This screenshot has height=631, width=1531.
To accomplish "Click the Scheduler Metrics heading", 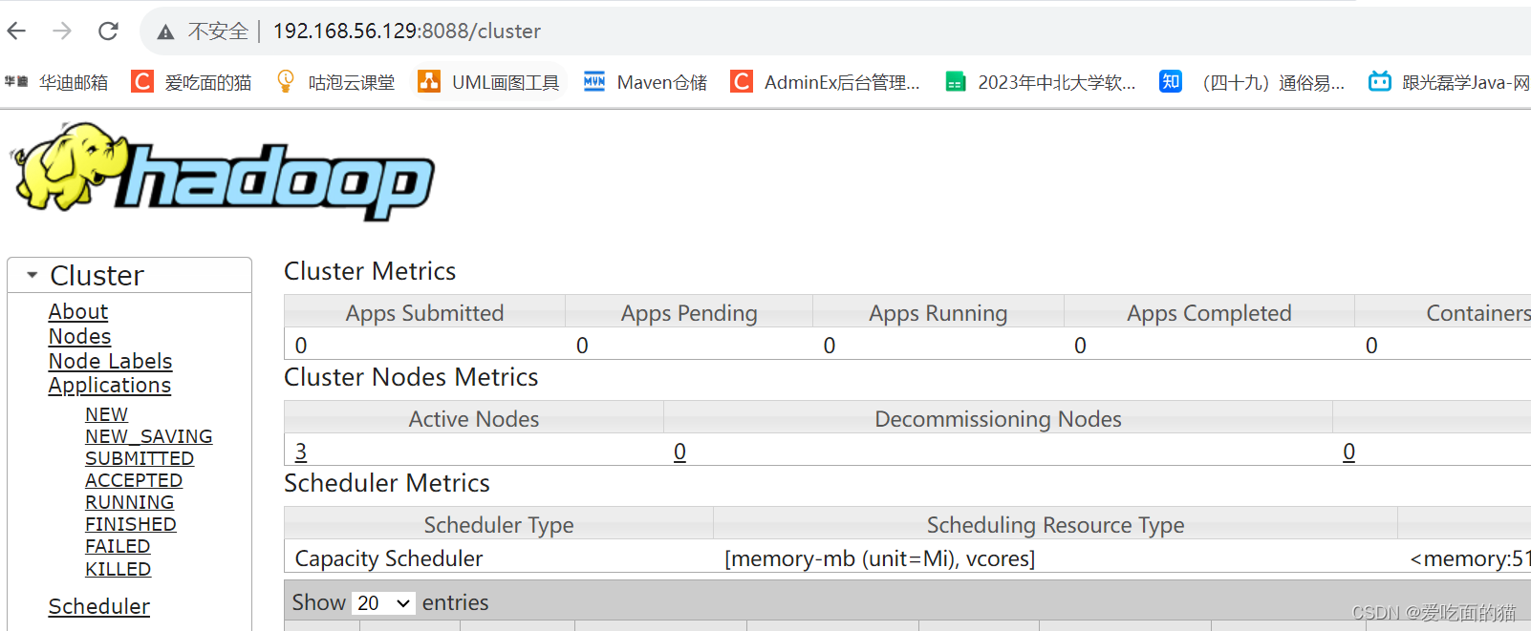I will coord(387,483).
